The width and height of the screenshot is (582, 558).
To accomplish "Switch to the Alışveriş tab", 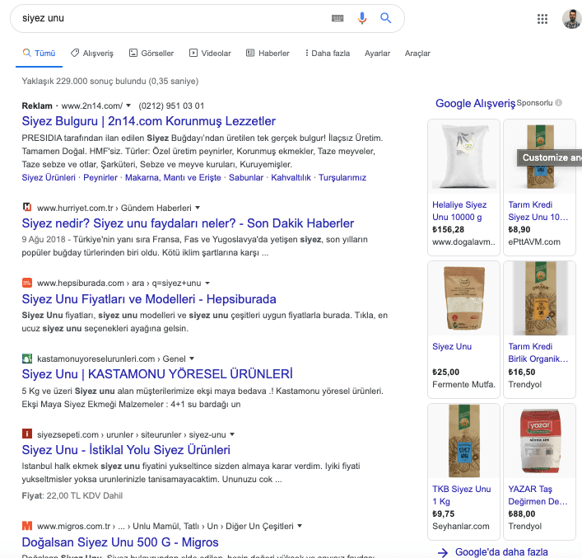I will pos(92,53).
